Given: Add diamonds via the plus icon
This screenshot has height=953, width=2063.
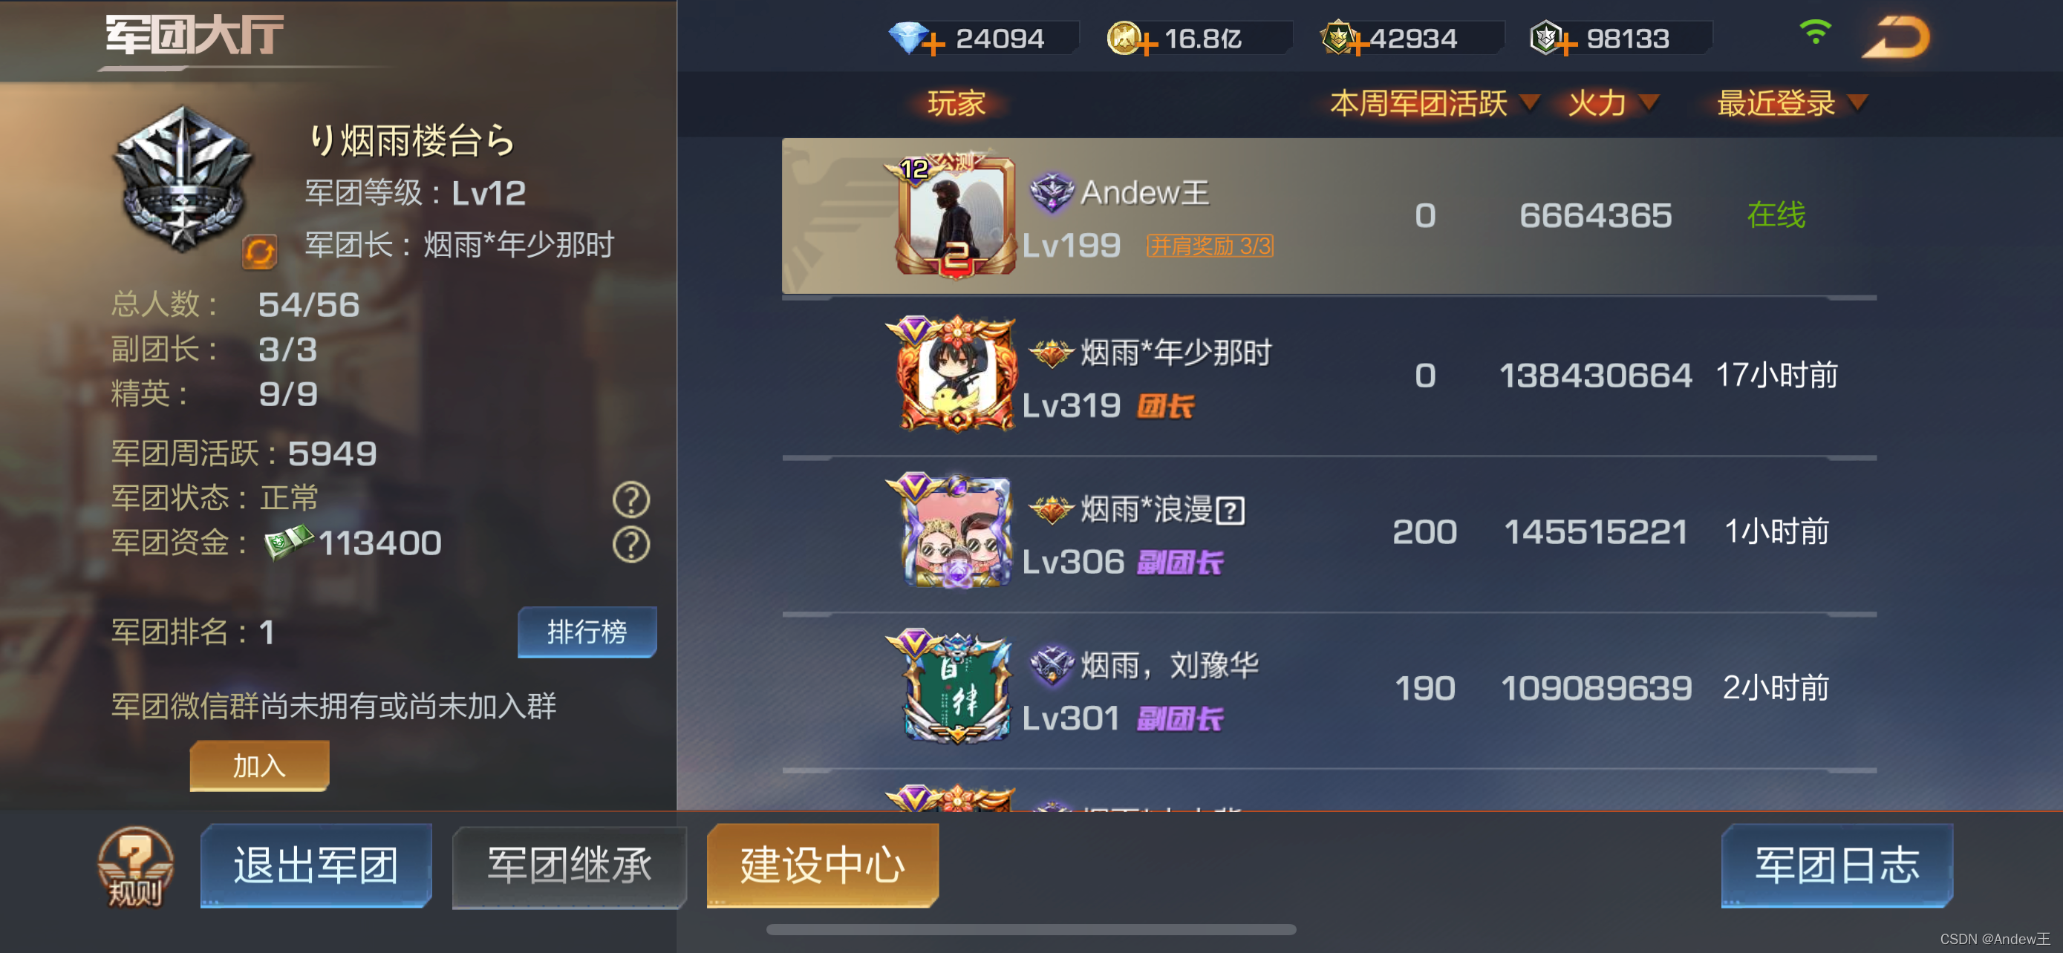Looking at the screenshot, I should point(933,43).
